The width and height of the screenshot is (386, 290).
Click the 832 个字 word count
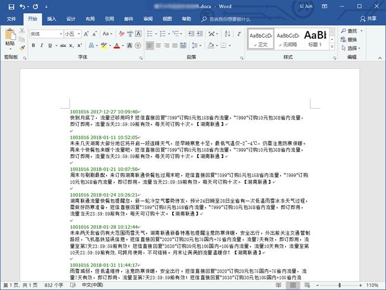53,285
